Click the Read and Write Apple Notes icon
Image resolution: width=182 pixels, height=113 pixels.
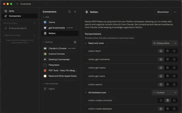click(45, 76)
